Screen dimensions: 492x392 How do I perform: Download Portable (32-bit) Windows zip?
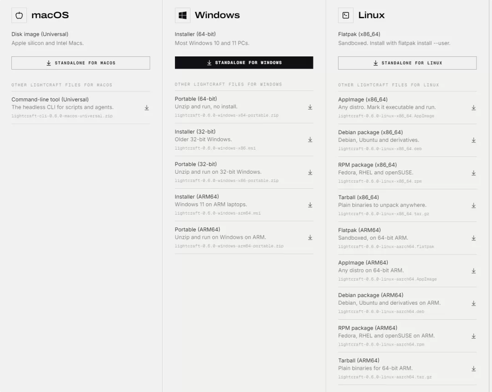(310, 172)
